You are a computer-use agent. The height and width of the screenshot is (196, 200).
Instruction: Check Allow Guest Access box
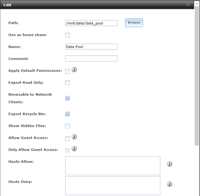coord(67,138)
